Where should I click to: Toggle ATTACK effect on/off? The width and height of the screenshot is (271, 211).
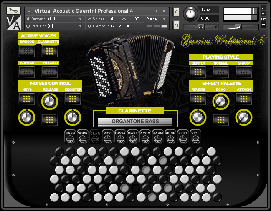pyautogui.click(x=244, y=99)
